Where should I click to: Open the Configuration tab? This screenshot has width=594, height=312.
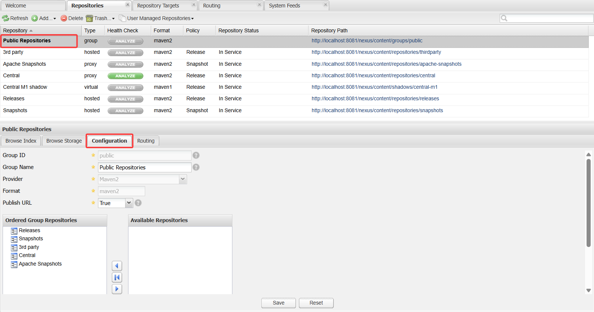coord(110,141)
